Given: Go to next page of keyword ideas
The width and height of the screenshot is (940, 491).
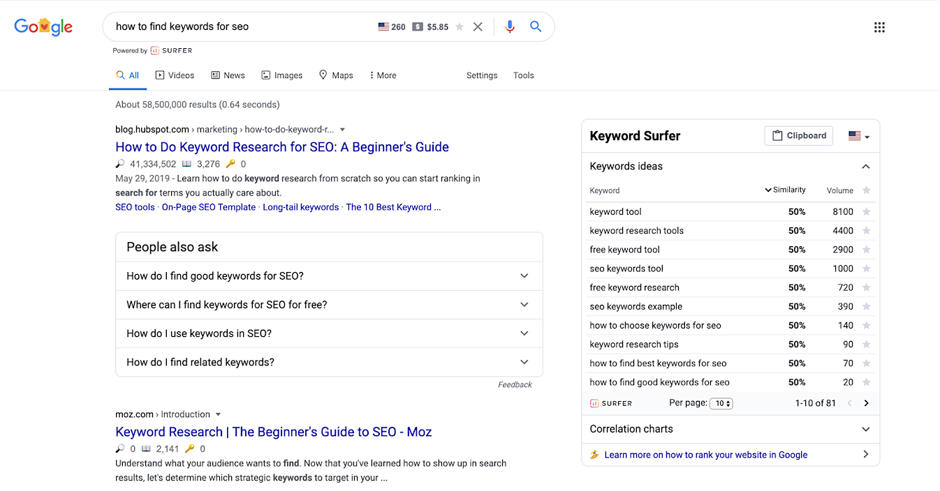Looking at the screenshot, I should click(866, 403).
